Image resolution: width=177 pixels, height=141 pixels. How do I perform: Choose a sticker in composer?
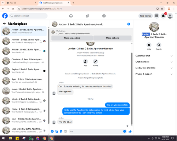click(61, 131)
